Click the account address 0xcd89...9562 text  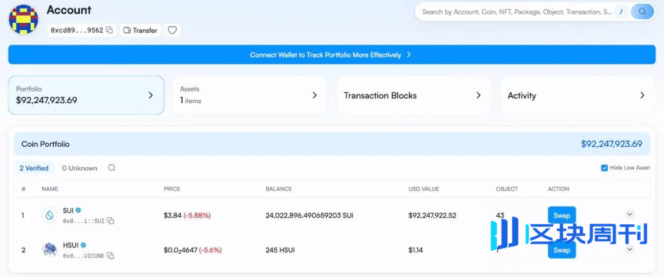[77, 30]
